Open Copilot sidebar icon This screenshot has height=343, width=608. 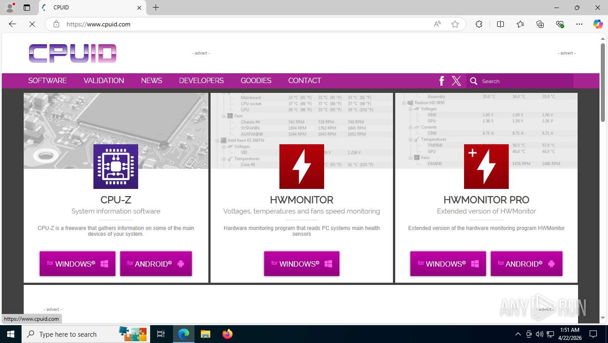click(598, 24)
